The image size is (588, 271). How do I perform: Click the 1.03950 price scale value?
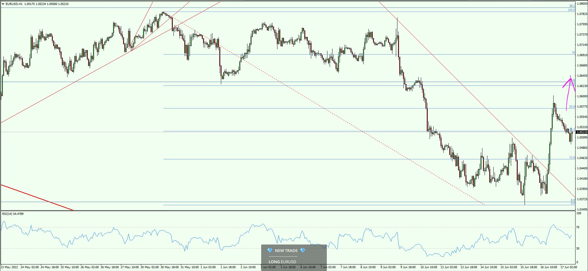pos(582,189)
